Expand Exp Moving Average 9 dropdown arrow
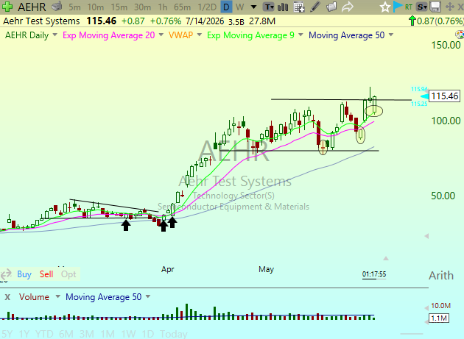The height and width of the screenshot is (339, 464). coord(300,35)
